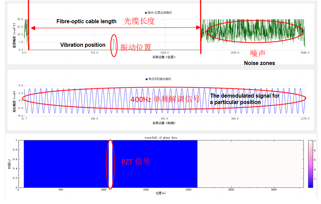Click the red 光缆长度 annotation
Screen dimensions: 321x204
click(139, 21)
